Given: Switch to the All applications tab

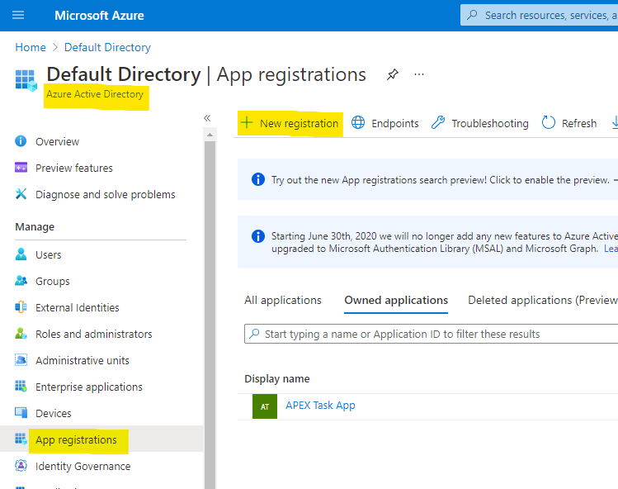Looking at the screenshot, I should 283,300.
